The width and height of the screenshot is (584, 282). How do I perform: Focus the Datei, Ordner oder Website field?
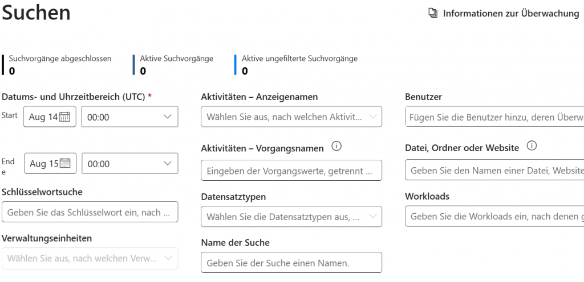click(494, 171)
